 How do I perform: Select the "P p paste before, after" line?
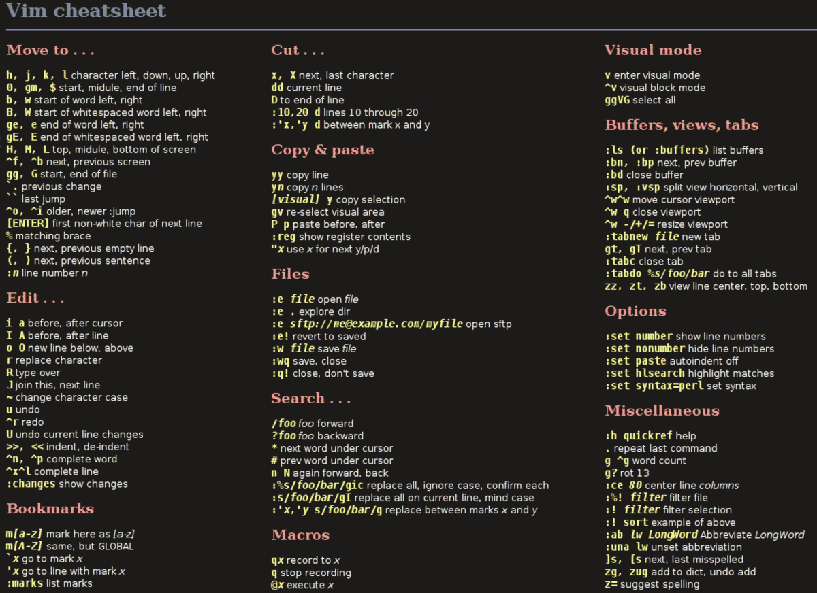point(327,224)
